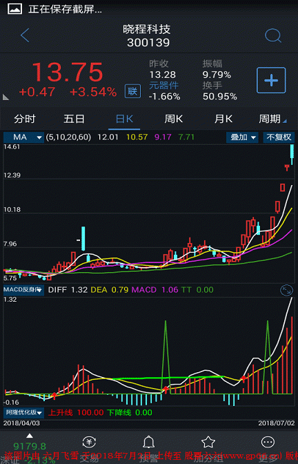Switch to the 五日 tab
298x464 pixels.
74,119
